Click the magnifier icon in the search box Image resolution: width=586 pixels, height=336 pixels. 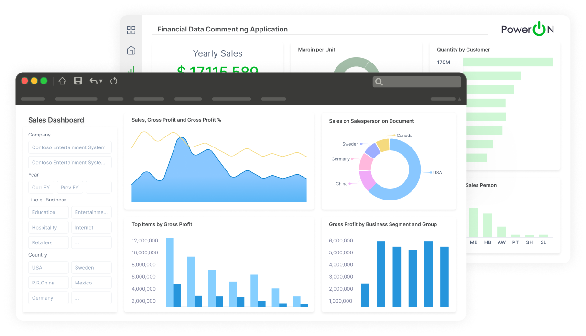pos(378,82)
